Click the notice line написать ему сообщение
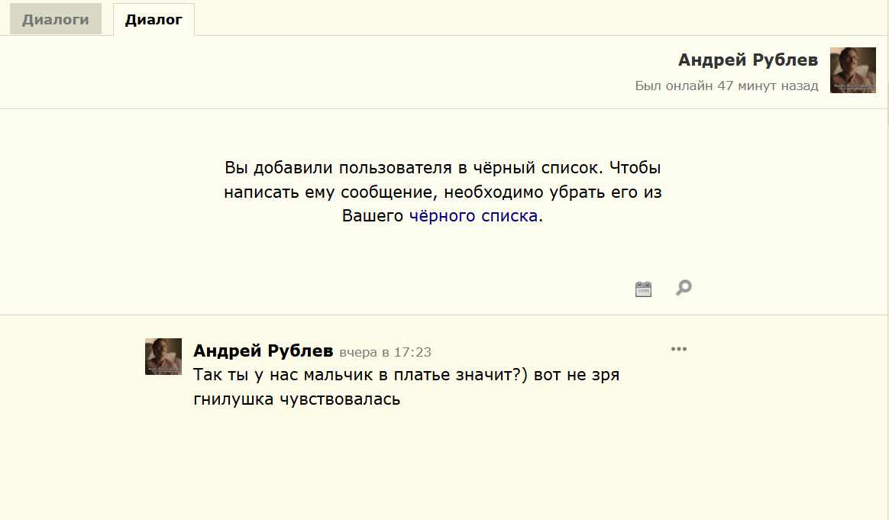Viewport: 889px width, 520px height. point(443,192)
